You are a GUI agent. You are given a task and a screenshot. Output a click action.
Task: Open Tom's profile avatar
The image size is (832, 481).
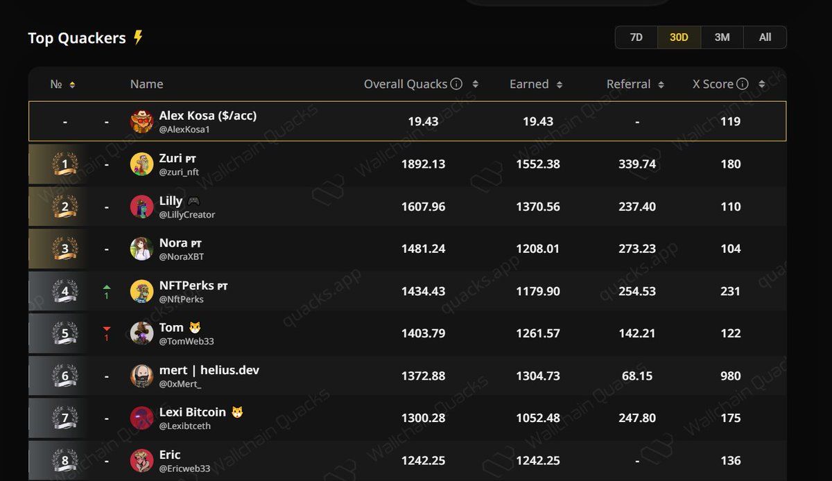tap(141, 333)
